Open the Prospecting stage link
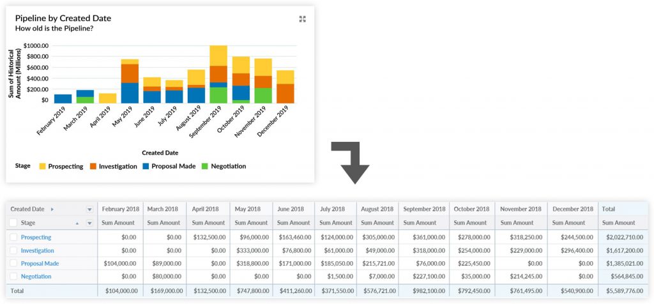 point(36,237)
